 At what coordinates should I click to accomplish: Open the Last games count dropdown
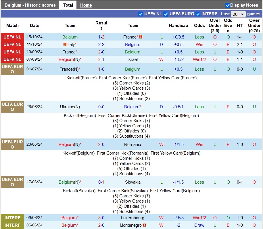click(238, 14)
